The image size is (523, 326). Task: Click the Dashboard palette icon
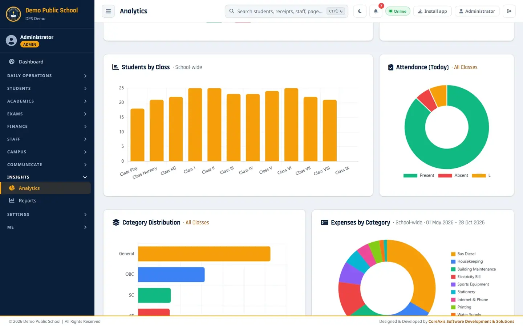(12, 62)
